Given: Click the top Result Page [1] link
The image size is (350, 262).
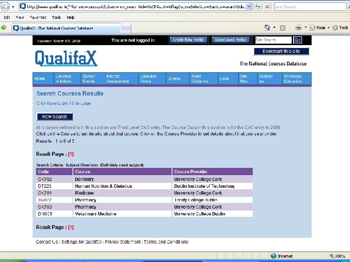Looking at the screenshot, I should [71, 154].
